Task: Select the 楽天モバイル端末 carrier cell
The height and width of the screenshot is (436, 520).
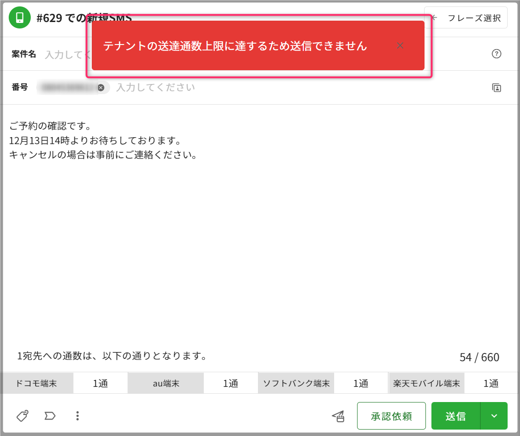Action: click(x=426, y=384)
